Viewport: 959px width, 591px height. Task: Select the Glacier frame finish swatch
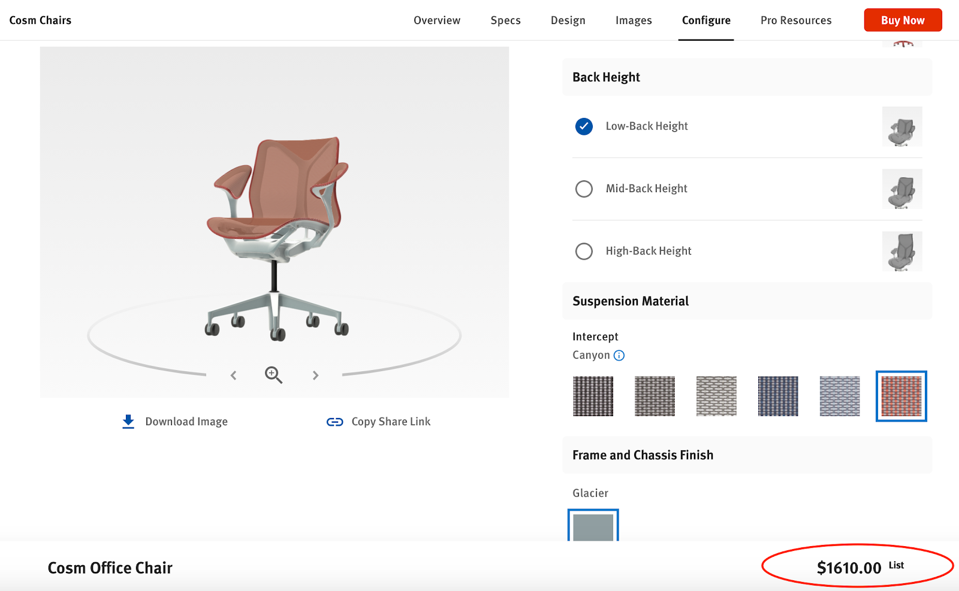pyautogui.click(x=593, y=526)
